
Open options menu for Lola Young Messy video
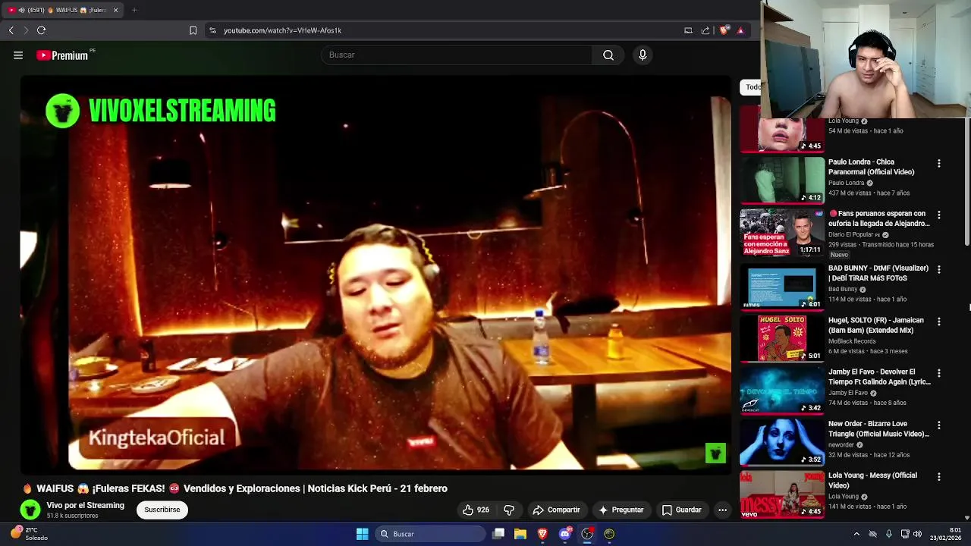pos(938,476)
